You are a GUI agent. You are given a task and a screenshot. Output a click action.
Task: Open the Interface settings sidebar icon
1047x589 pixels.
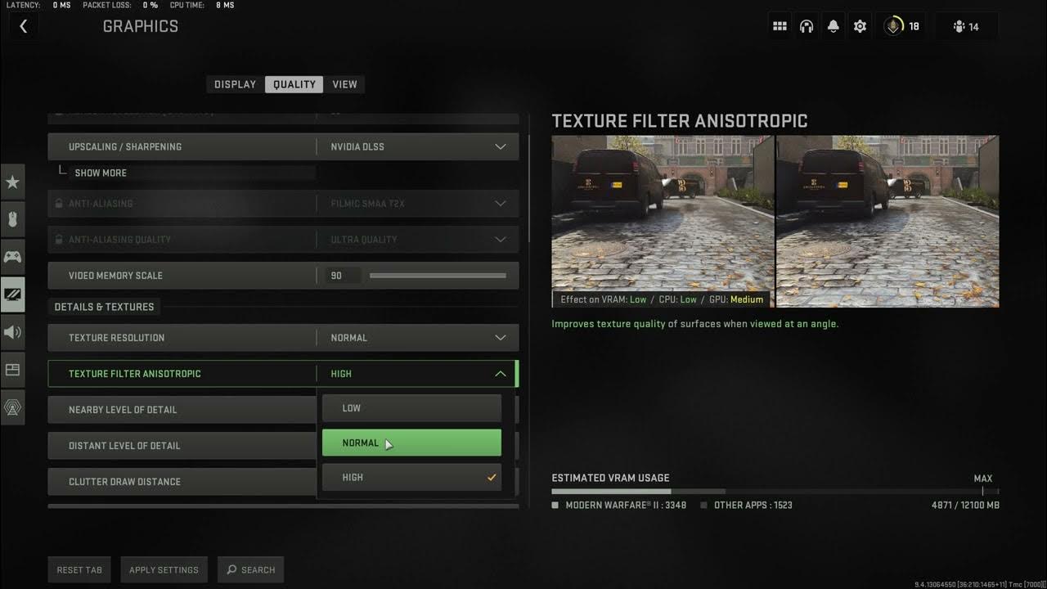click(x=12, y=370)
